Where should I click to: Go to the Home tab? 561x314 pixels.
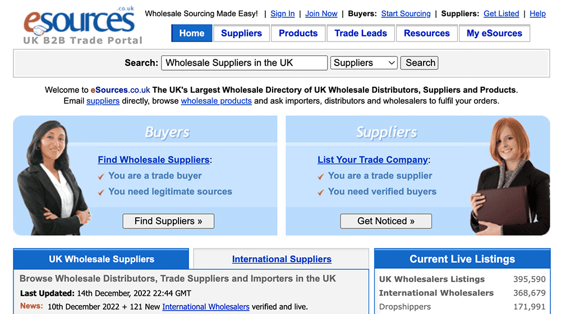(x=192, y=34)
